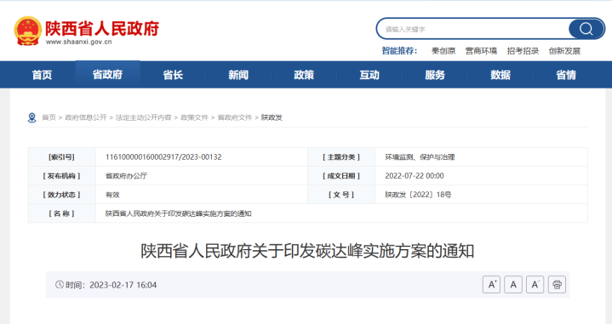Screen dimensions: 612x324
Task: Select the 省政府办公厅 issuing agency value
Action: click(x=127, y=176)
